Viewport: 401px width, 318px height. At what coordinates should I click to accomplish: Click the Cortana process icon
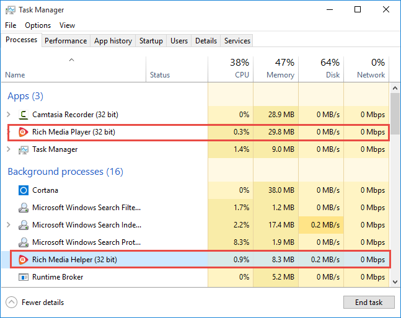click(24, 190)
